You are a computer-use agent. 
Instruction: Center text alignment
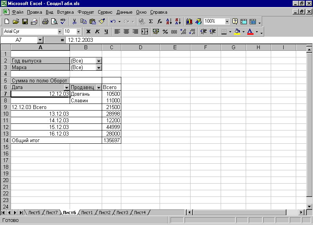coord(126,32)
